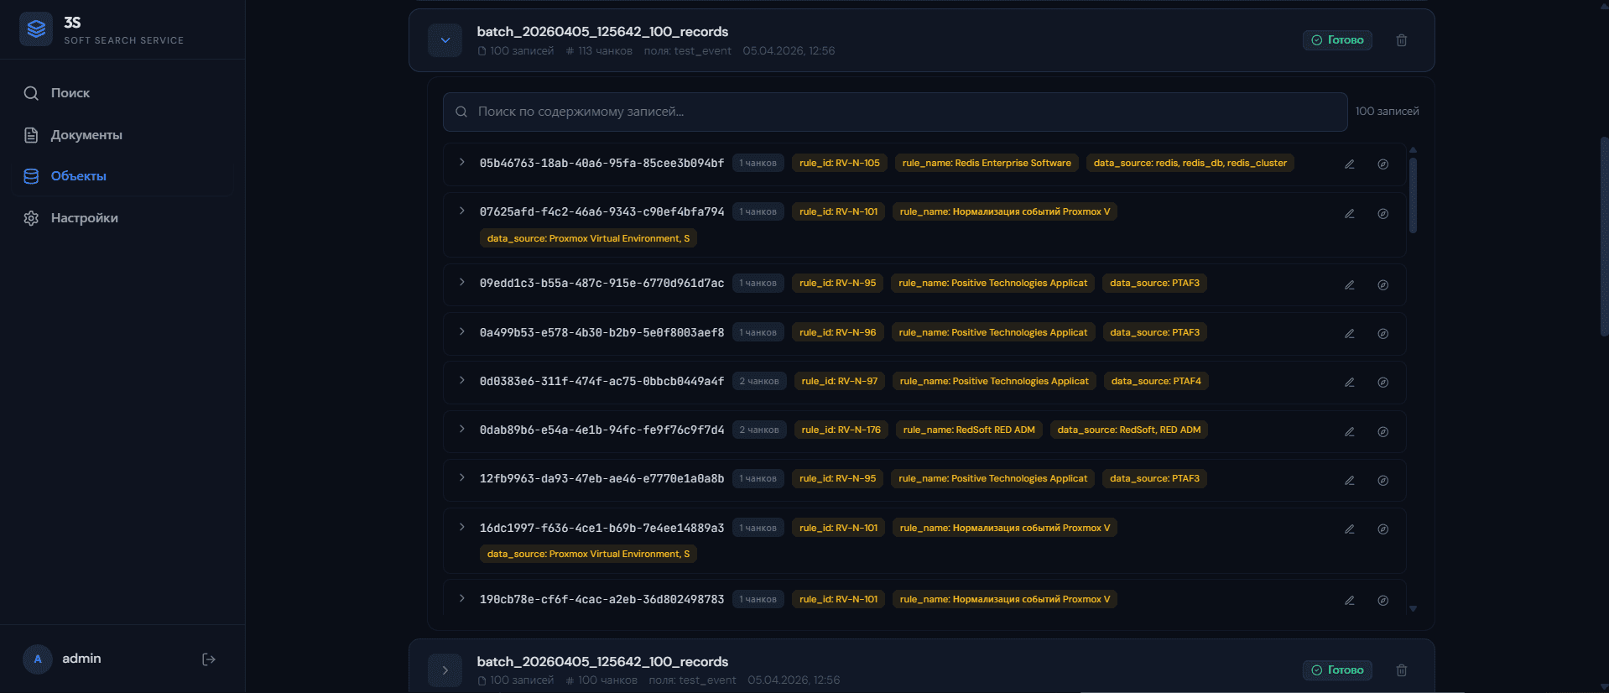Open Настройки from the sidebar
Viewport: 1609px width, 693px height.
tap(84, 218)
